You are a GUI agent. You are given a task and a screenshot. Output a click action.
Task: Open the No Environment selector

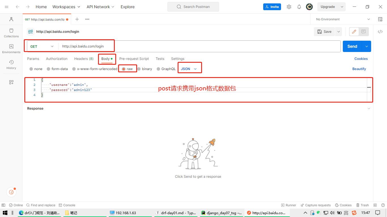click(343, 19)
